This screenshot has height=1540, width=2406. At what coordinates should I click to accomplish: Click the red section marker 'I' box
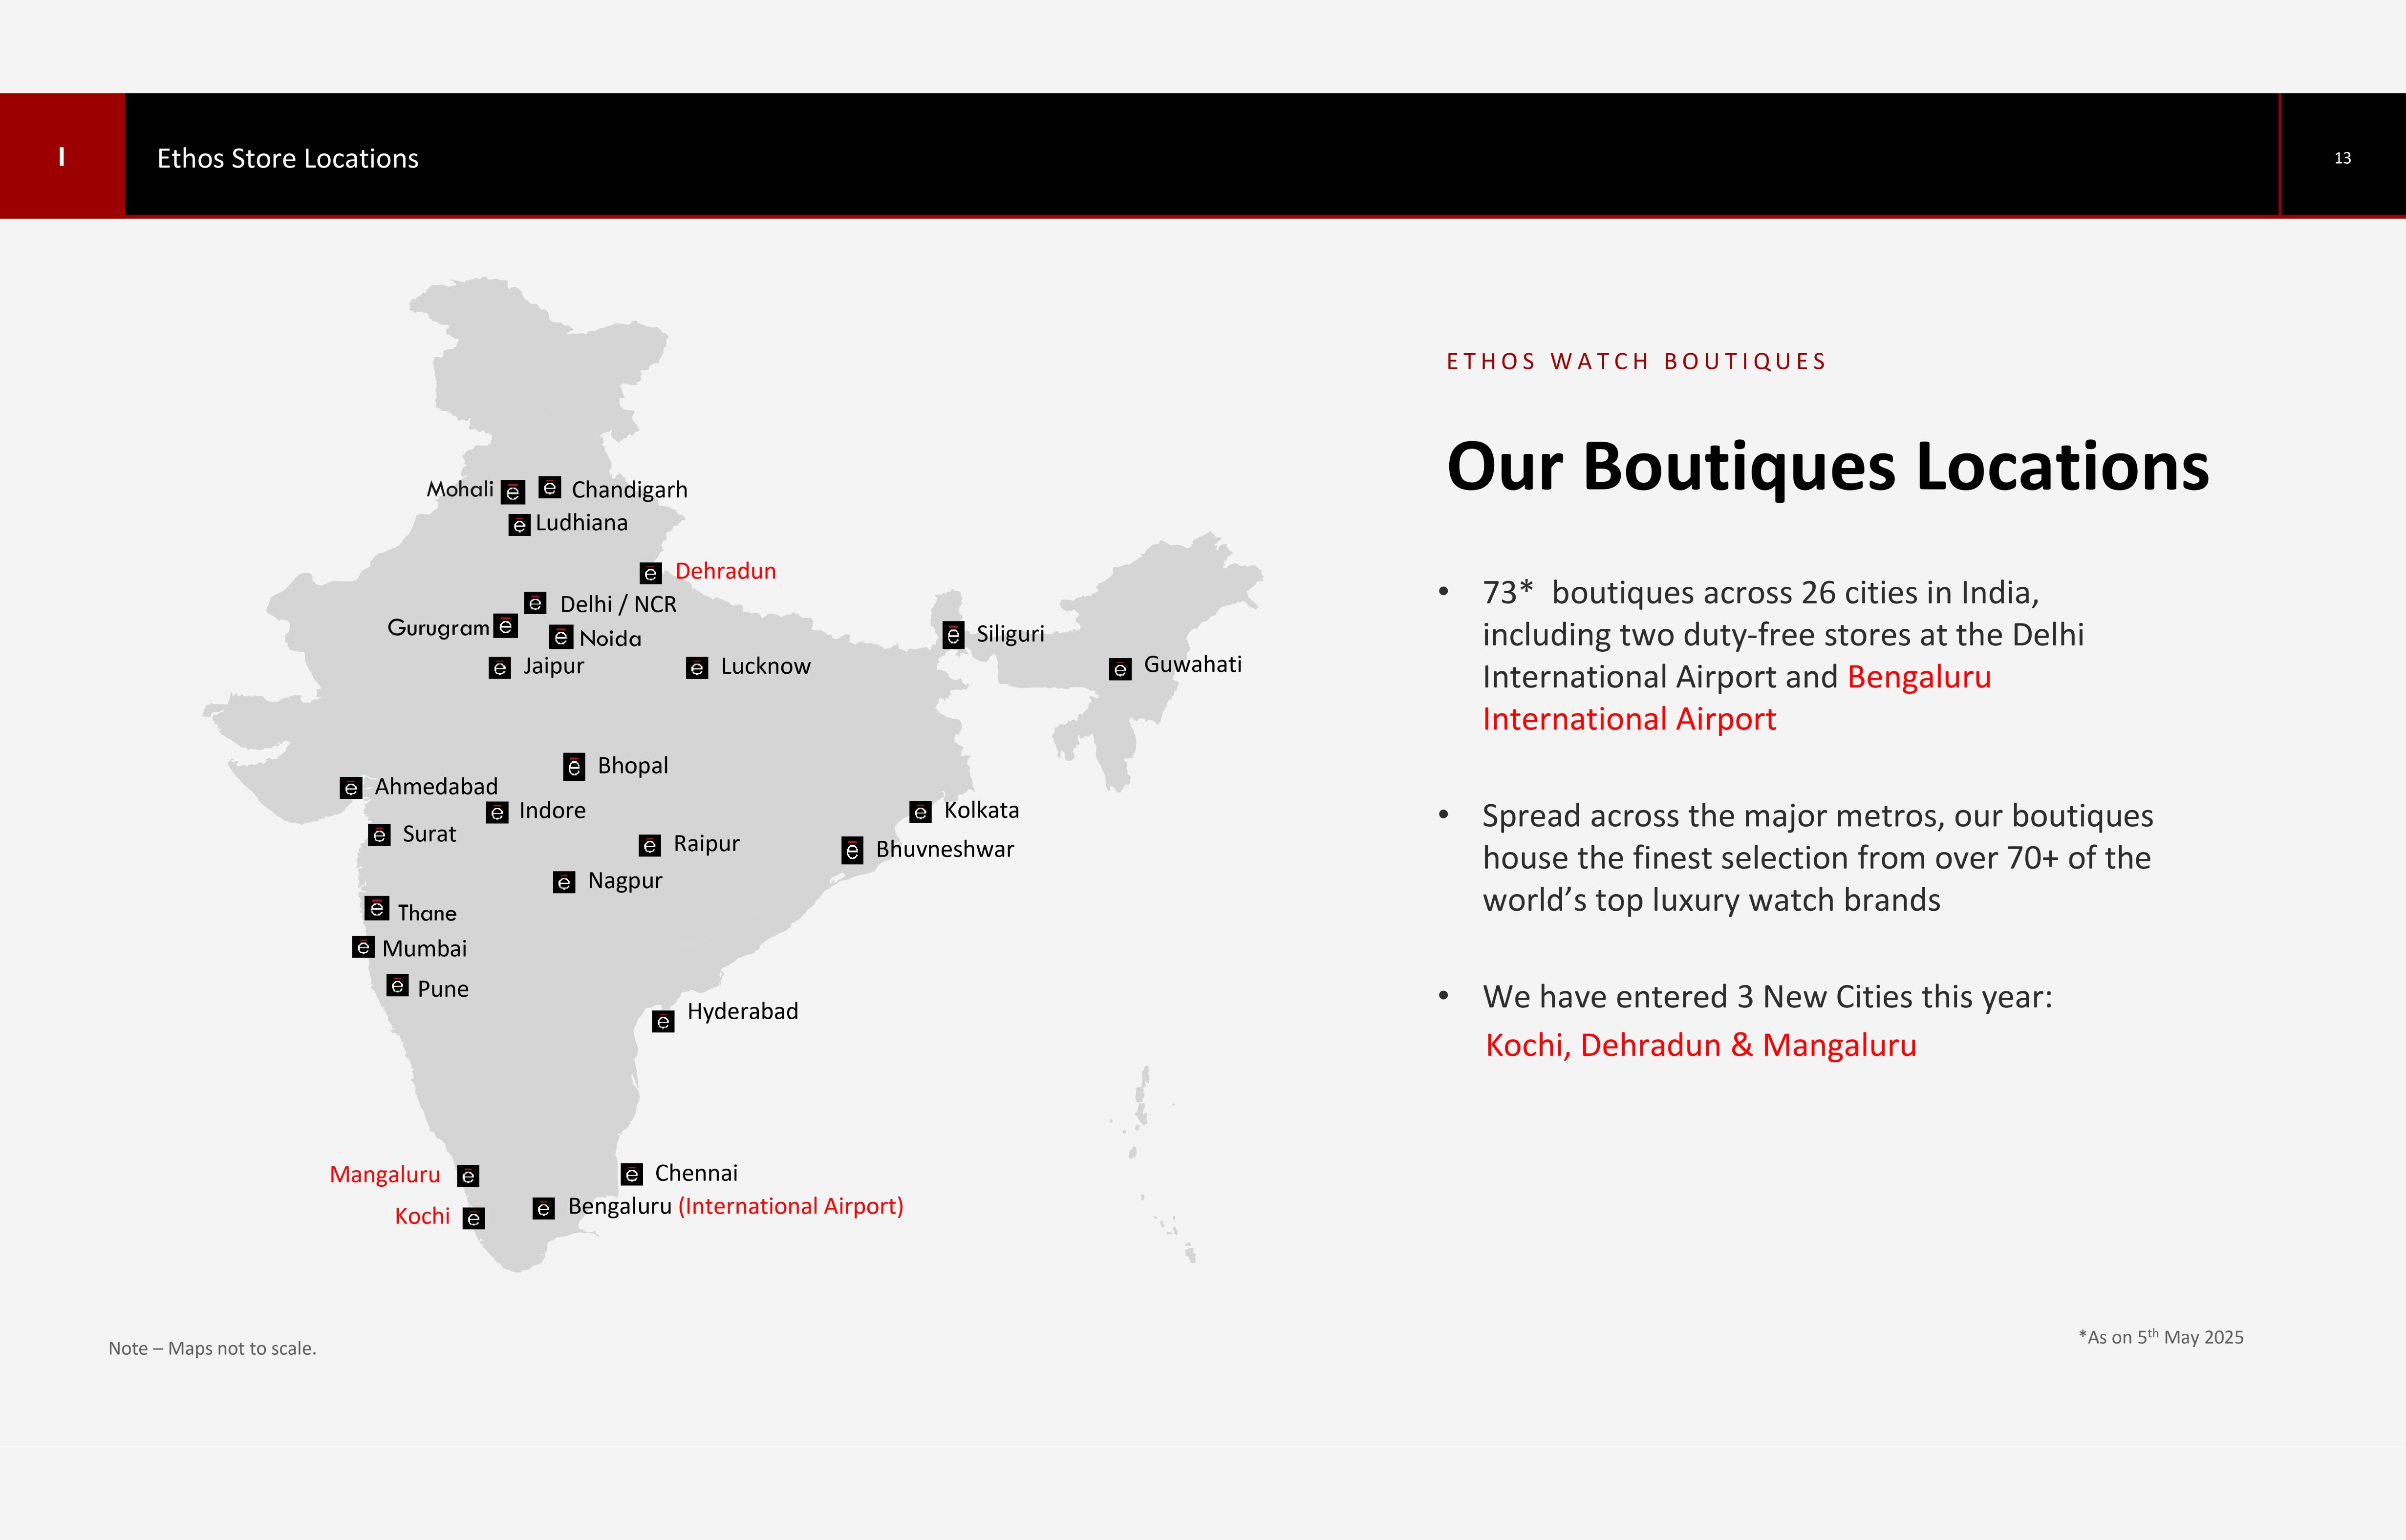point(62,156)
